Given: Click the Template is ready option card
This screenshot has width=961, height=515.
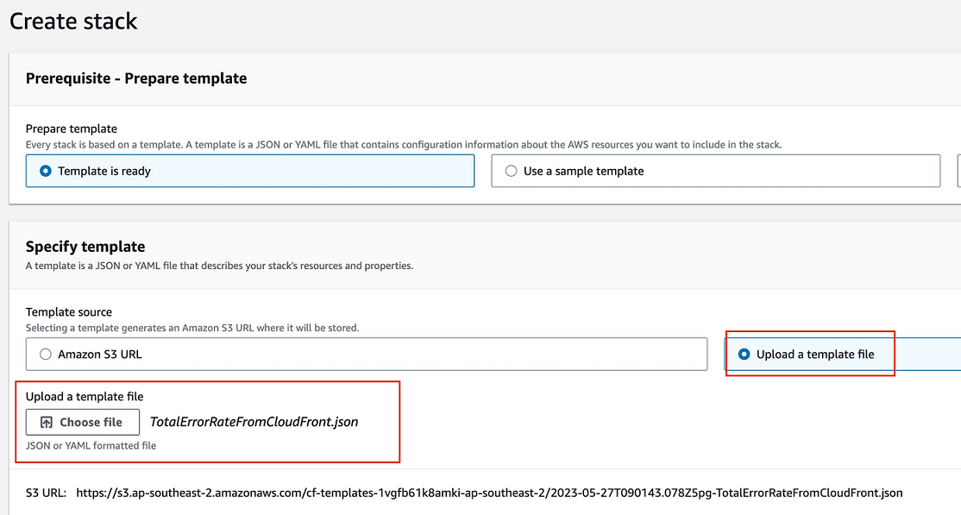Looking at the screenshot, I should click(250, 171).
